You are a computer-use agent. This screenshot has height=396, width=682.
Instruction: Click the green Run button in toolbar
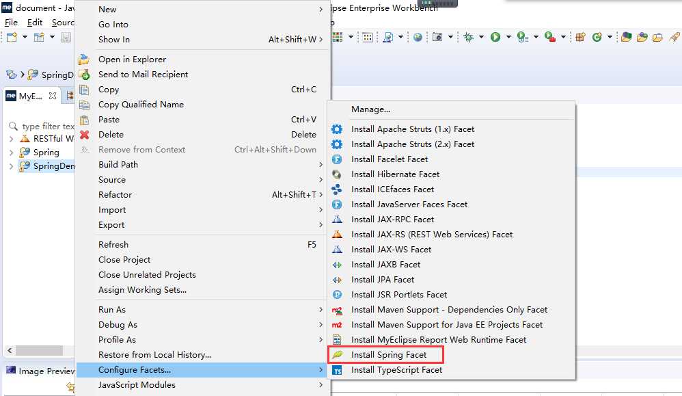(x=495, y=38)
